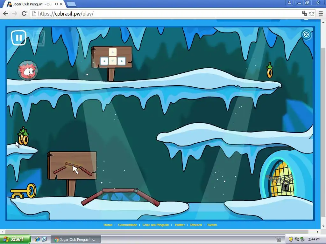Click the padlock on the caged door
The width and height of the screenshot is (326, 244).
[x=286, y=185]
